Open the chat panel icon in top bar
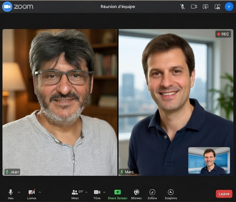The height and width of the screenshot is (202, 236). [205, 7]
